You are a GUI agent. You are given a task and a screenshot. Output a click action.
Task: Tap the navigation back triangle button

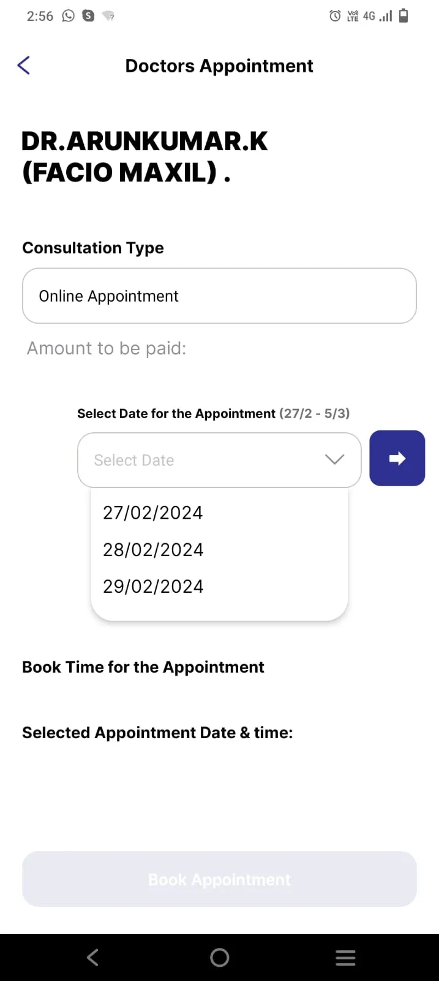92,956
